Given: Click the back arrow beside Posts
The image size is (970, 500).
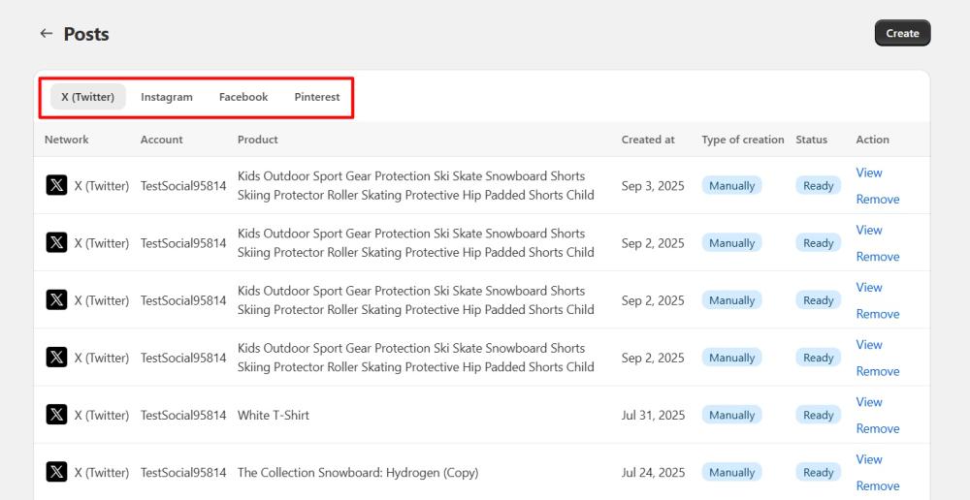Looking at the screenshot, I should pos(46,34).
